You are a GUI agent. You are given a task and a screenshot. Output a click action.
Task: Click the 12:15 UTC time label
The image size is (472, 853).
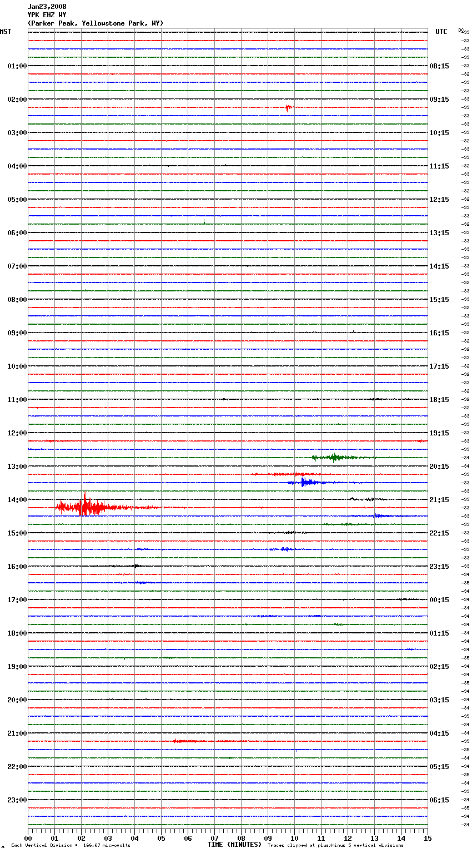coord(439,200)
